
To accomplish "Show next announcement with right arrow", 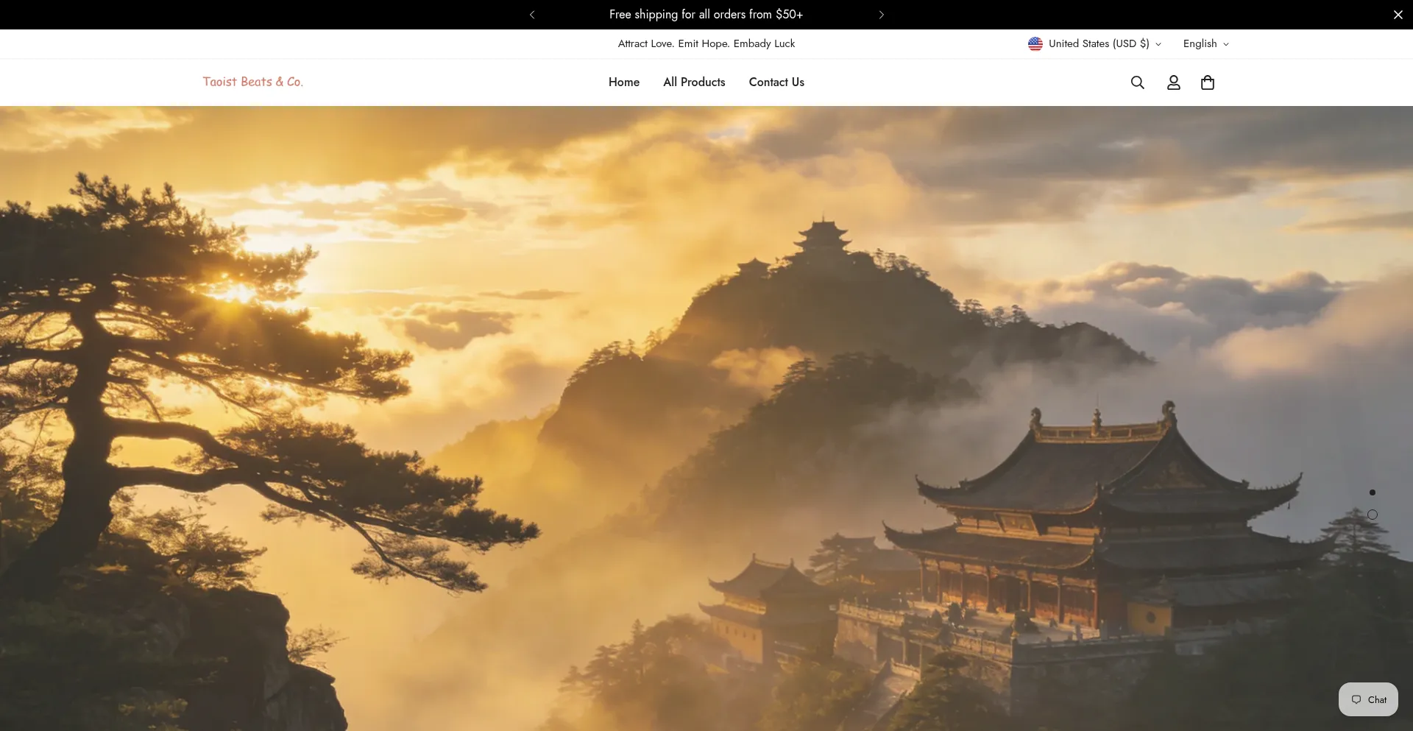I will (881, 15).
